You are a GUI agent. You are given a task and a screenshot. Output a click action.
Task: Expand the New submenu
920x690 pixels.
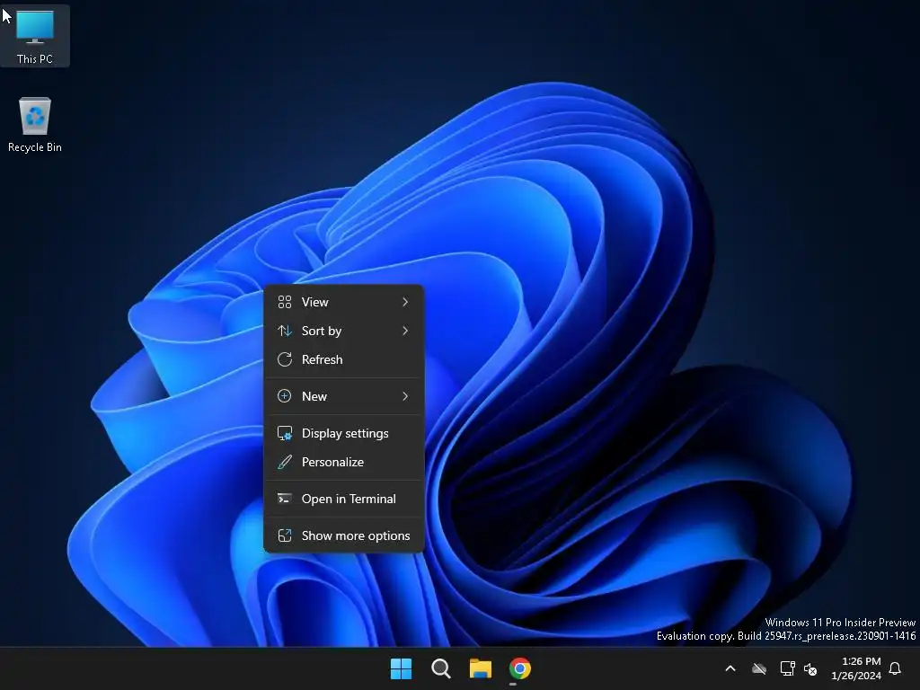[344, 396]
